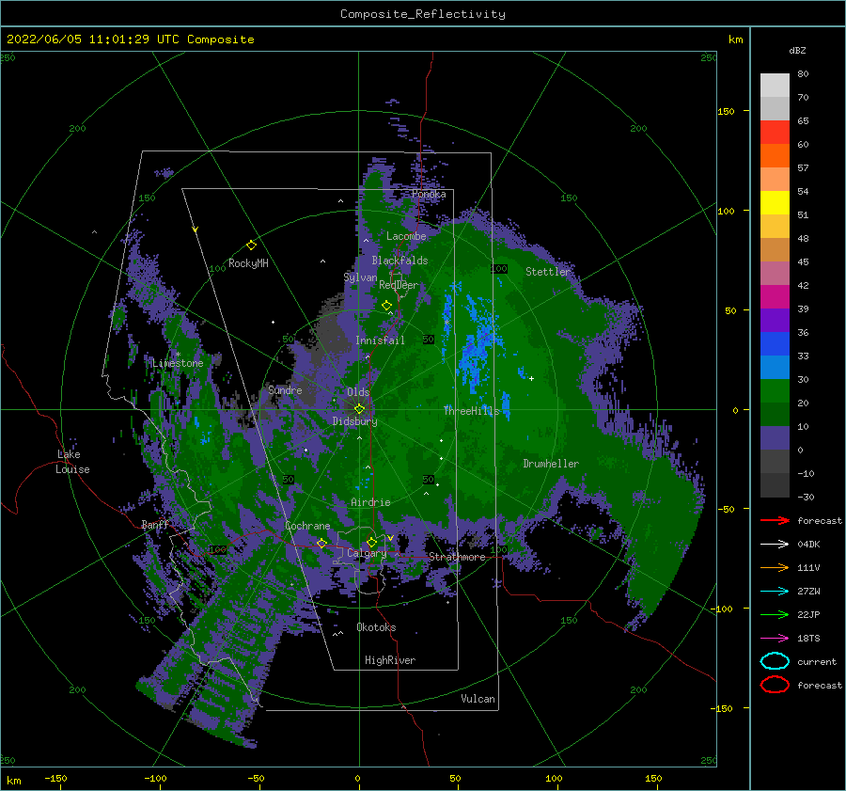Click the Sylvan label on map

360,277
